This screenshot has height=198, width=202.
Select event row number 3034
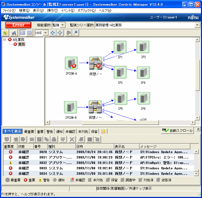pos(99,173)
